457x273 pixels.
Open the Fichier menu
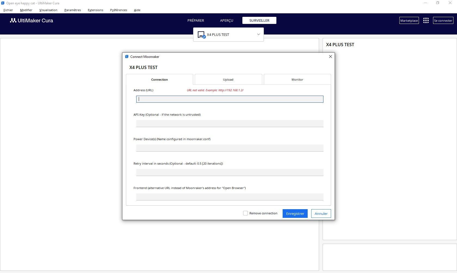pos(8,10)
